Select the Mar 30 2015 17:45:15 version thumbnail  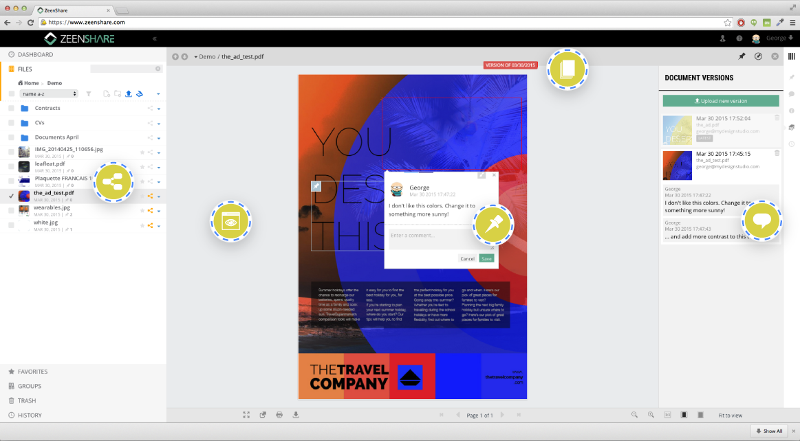(x=677, y=166)
